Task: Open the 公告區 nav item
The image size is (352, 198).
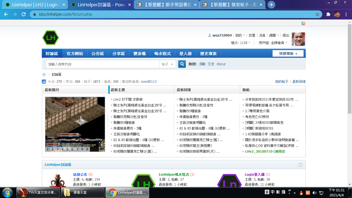Action: [x=98, y=54]
